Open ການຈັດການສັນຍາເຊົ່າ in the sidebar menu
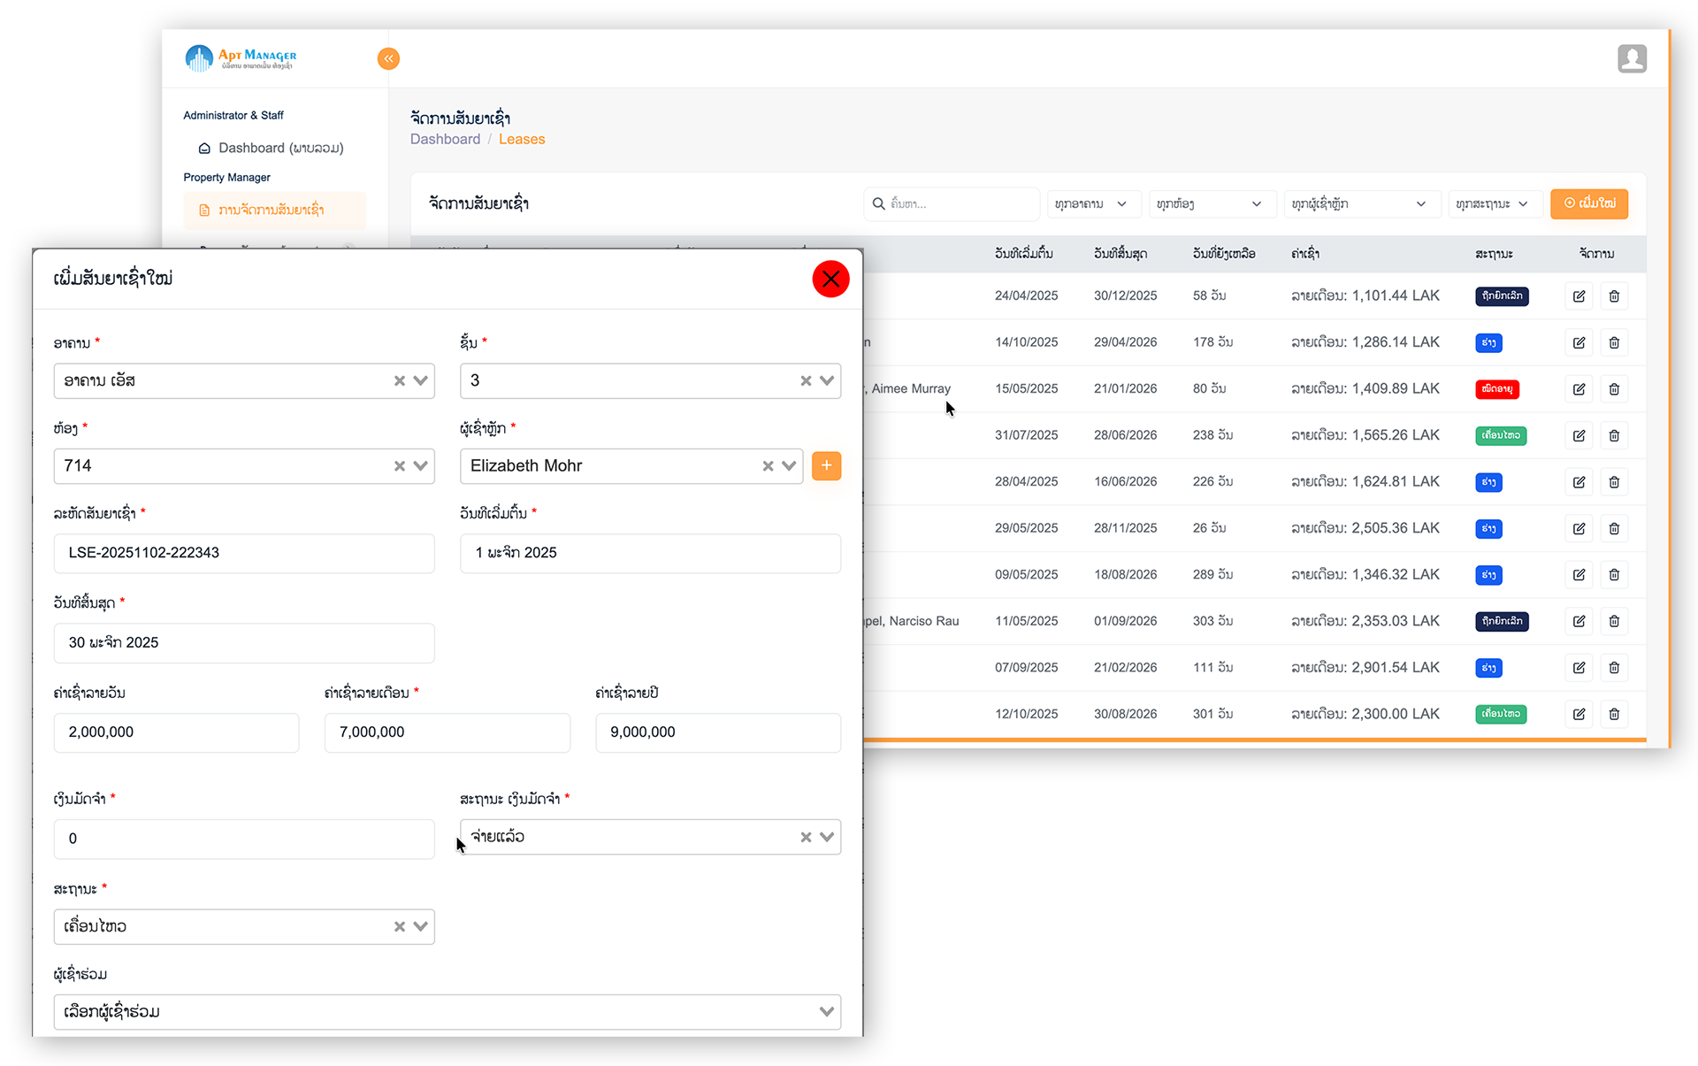Image resolution: width=1698 pixels, height=1066 pixels. 272,210
